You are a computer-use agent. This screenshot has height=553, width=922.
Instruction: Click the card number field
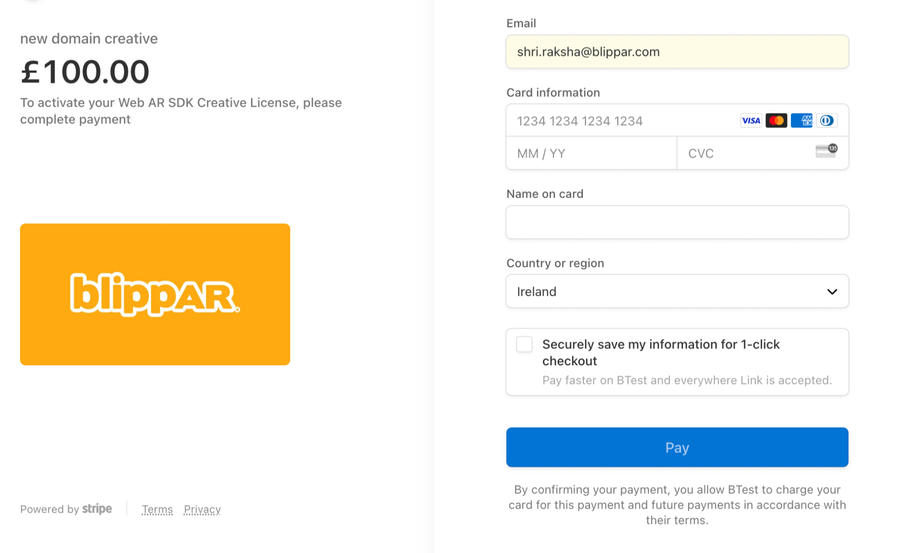pyautogui.click(x=621, y=121)
